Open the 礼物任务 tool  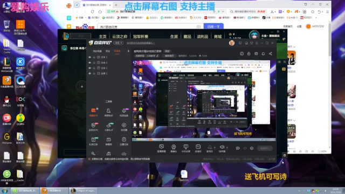point(93,141)
